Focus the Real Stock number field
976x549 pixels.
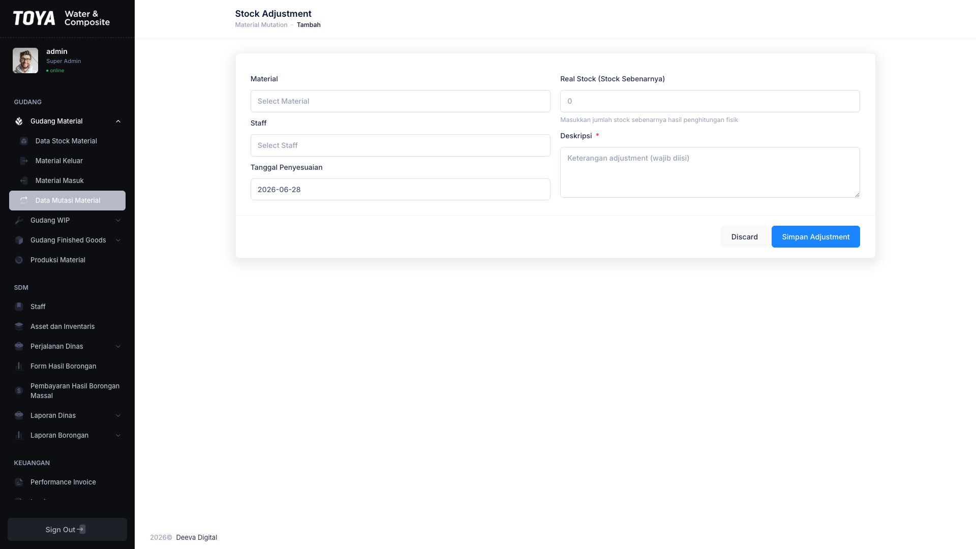710,101
